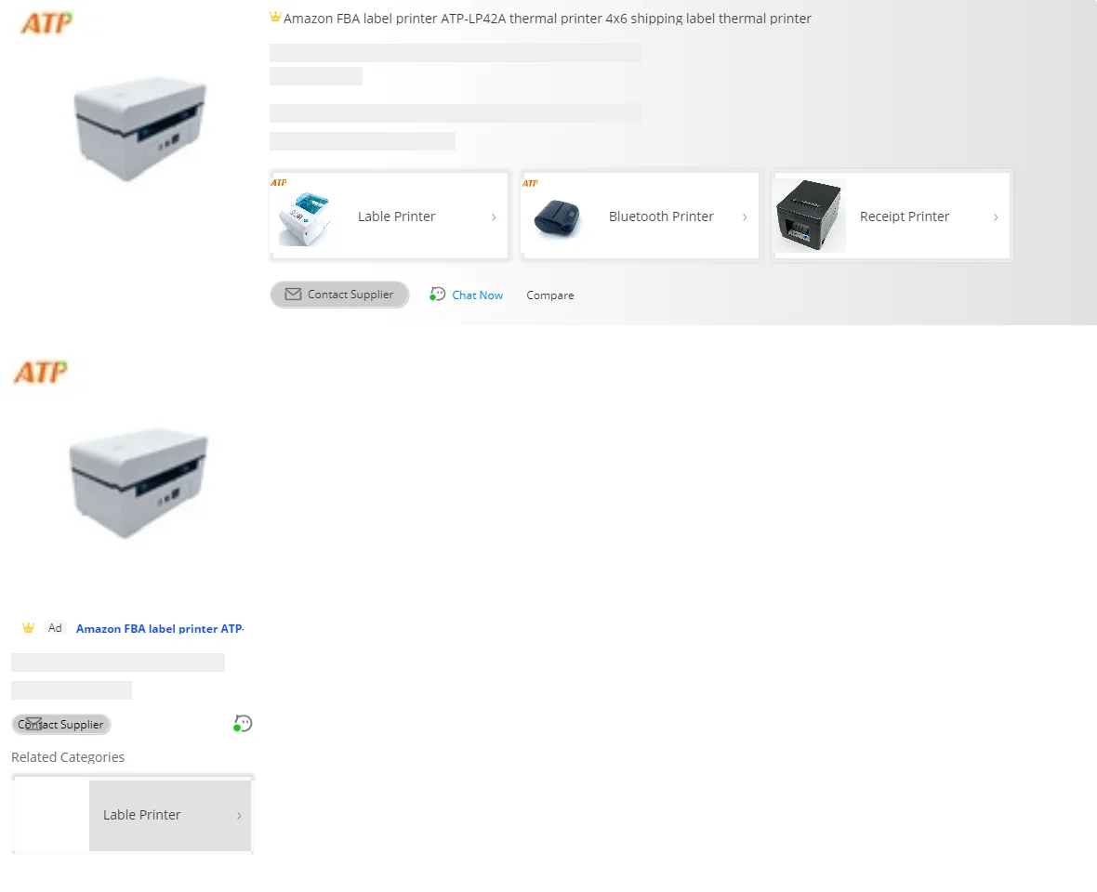Open the Lable Printer category card in the top row
The height and width of the screenshot is (892, 1097).
(389, 216)
